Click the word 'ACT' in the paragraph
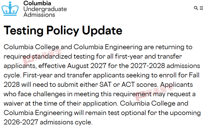Screen dimensions: 203x128 pos(128,85)
